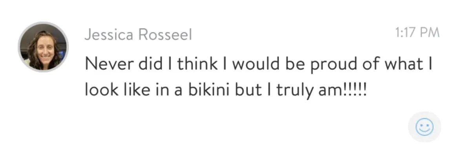This screenshot has width=459, height=158.
Task: Click the 'truly am!!!!!' message ending
Action: click(x=321, y=91)
